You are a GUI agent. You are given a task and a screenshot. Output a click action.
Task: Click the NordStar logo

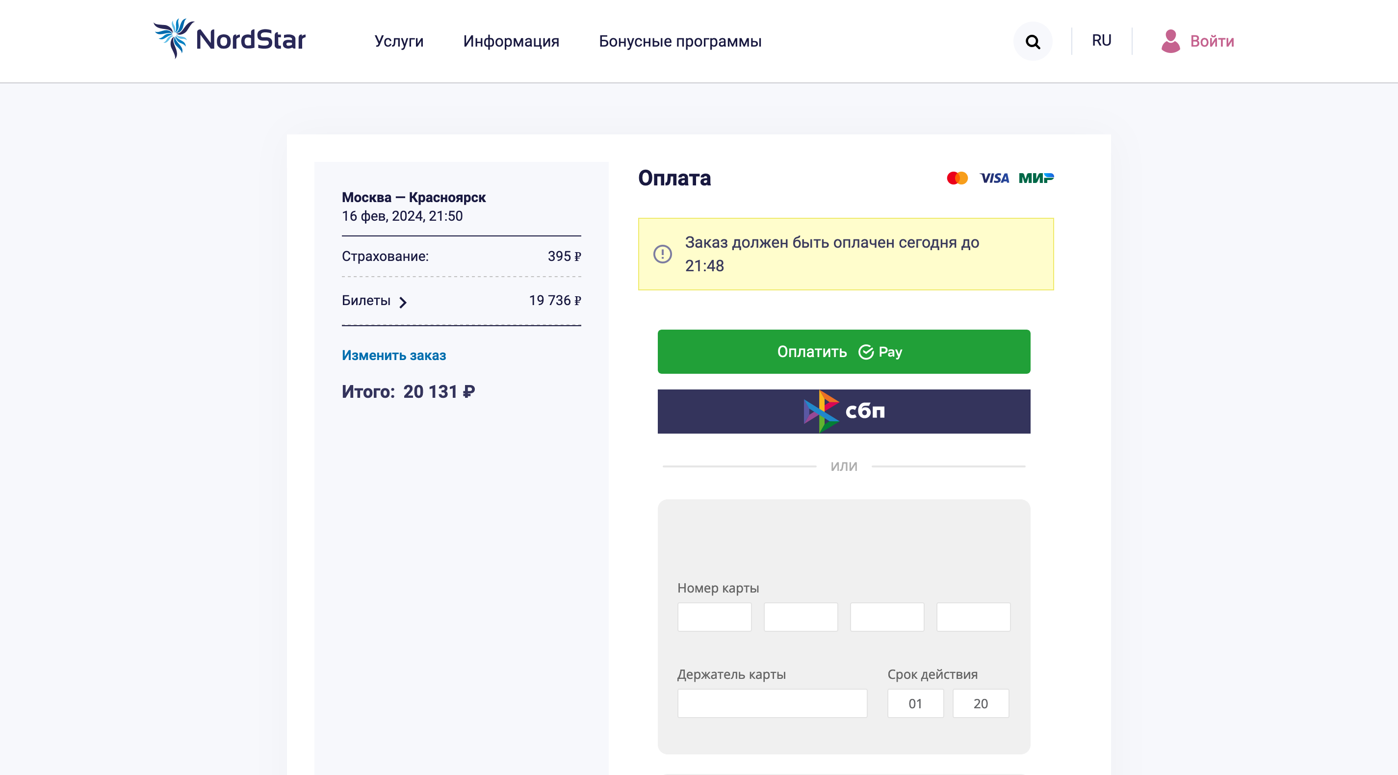coord(230,39)
